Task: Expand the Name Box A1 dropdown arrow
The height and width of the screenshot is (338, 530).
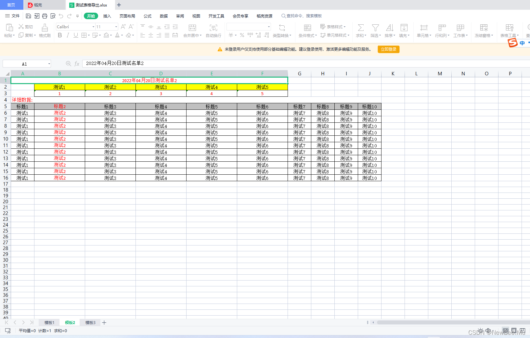Action: 49,64
